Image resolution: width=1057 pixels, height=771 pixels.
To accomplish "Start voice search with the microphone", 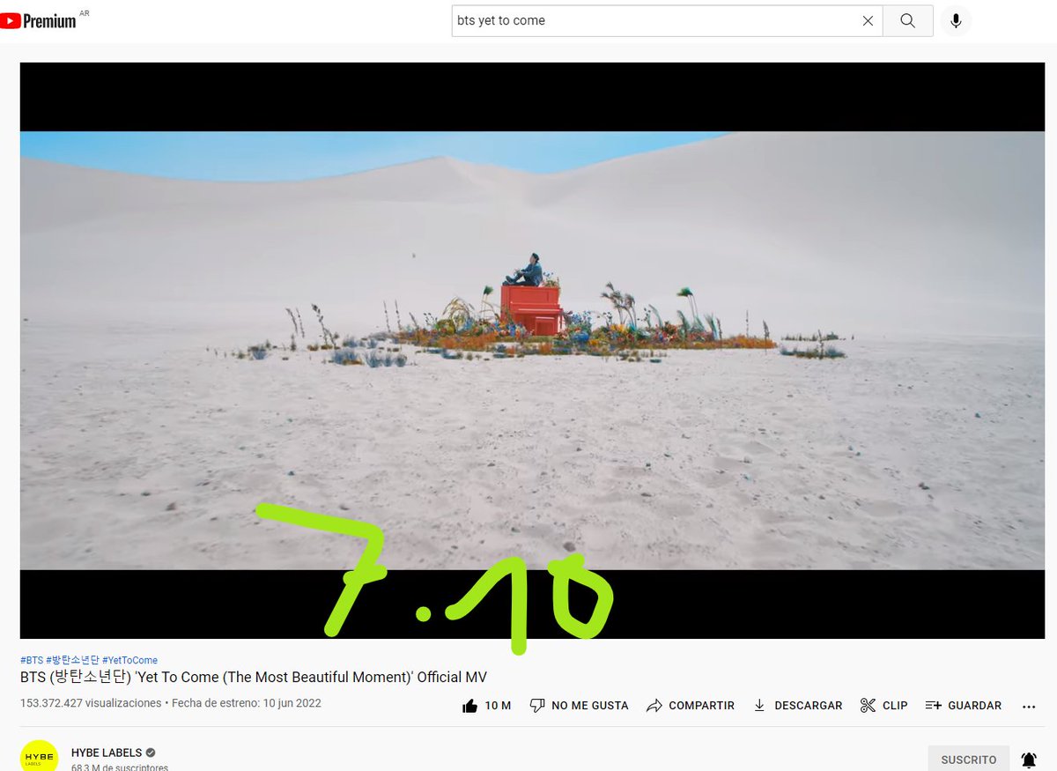I will pos(956,20).
